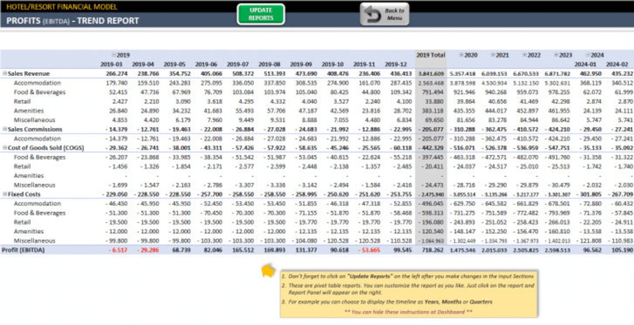
Task: Select Miscellaneous row under Fixed Costs
Action: (34, 241)
